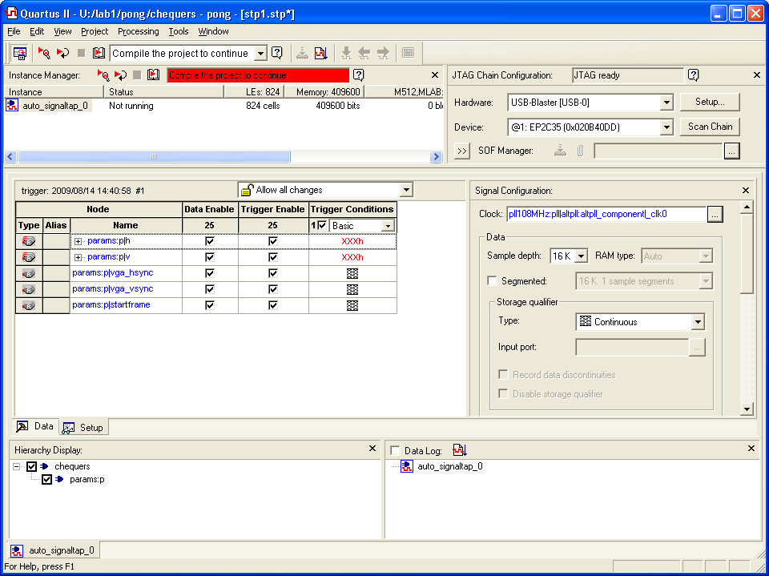
Task: Click Read Data icon in Instance Manager
Action: tap(153, 75)
